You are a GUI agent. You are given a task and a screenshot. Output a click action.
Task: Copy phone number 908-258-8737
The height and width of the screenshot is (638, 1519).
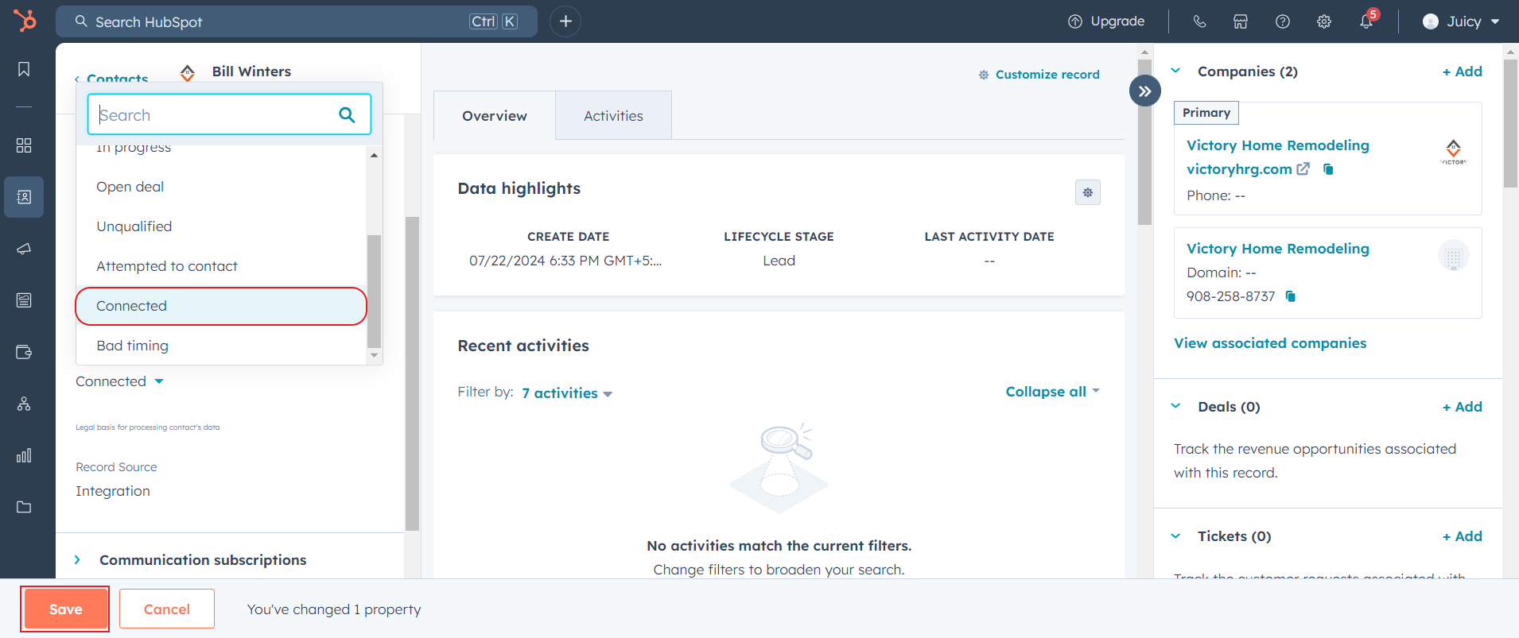point(1291,296)
